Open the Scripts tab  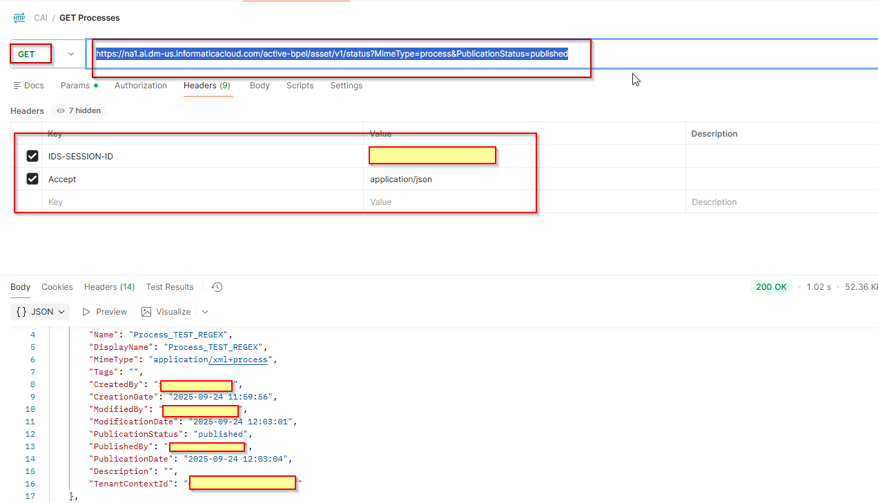point(300,86)
